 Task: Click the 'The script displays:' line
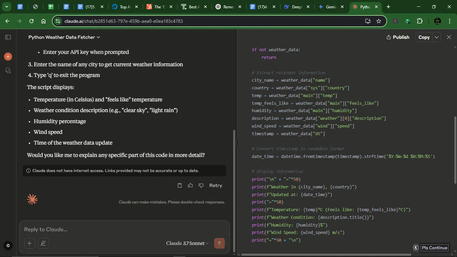pyautogui.click(x=51, y=87)
